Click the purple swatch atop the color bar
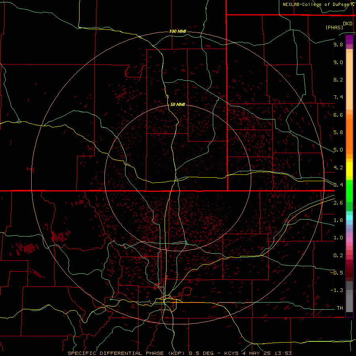 349,40
